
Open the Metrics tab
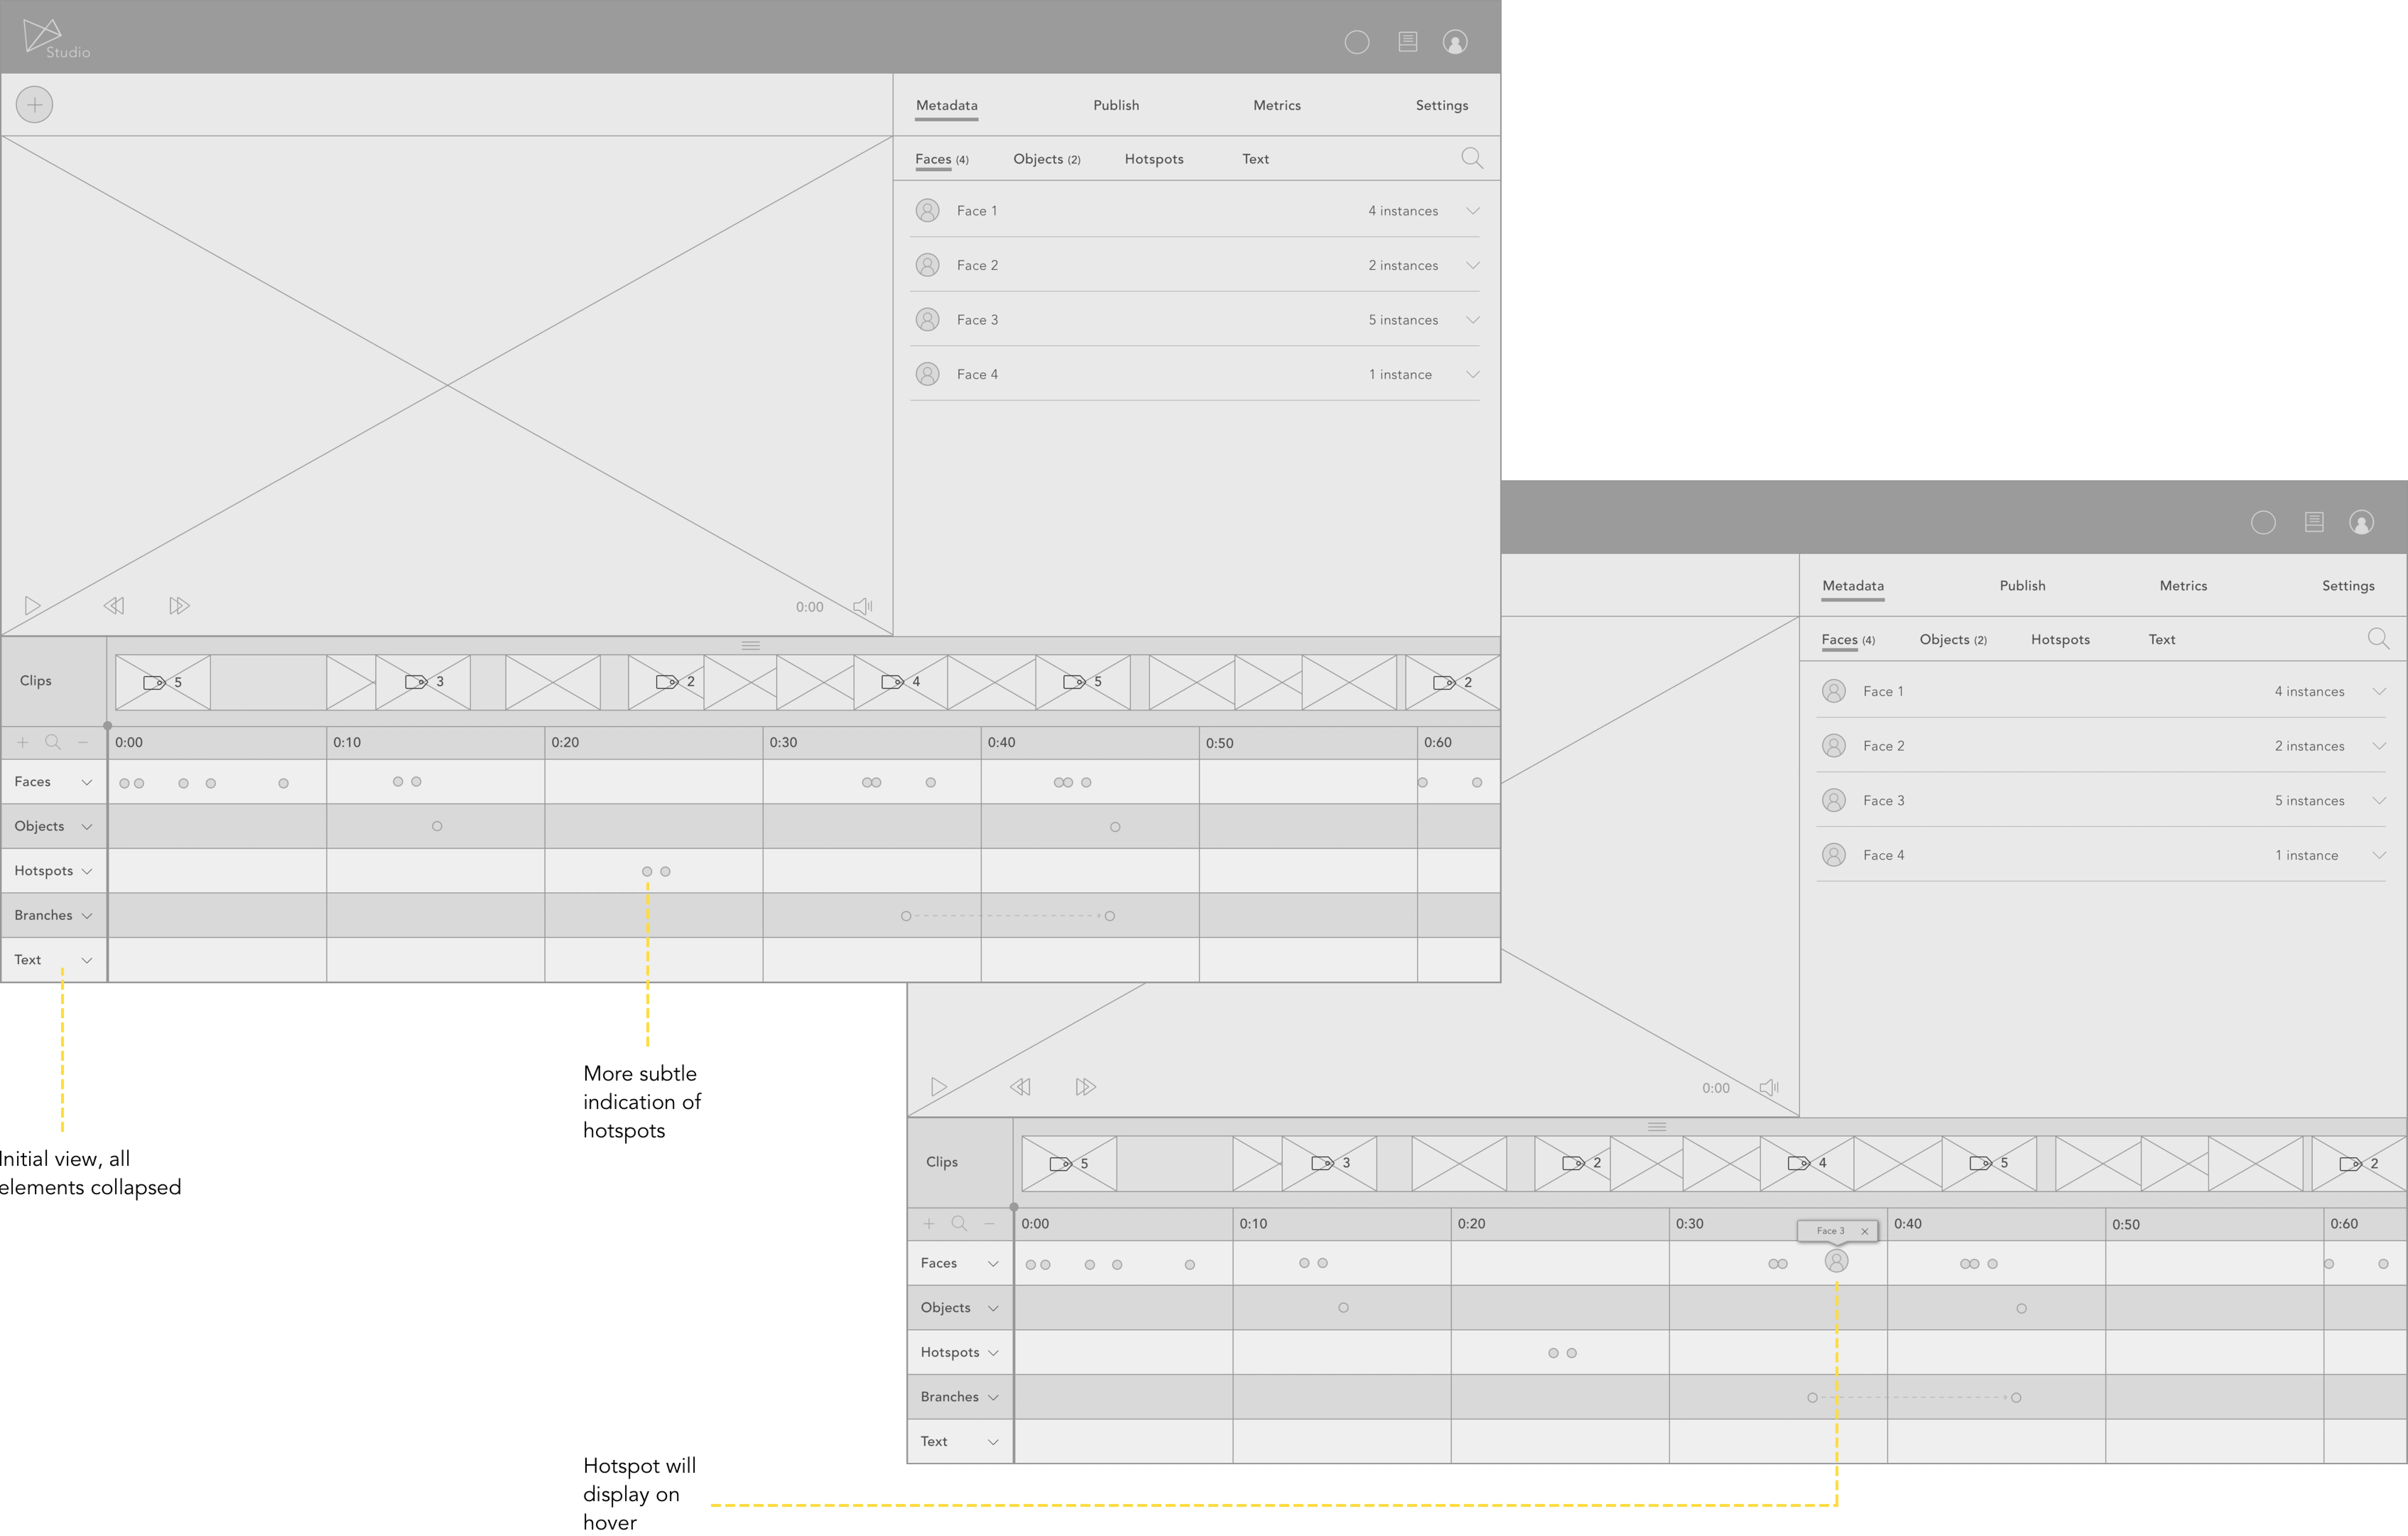(x=1277, y=105)
